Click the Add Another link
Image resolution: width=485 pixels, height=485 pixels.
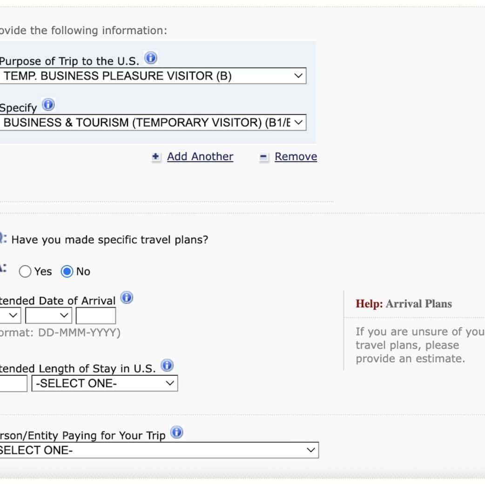(200, 157)
